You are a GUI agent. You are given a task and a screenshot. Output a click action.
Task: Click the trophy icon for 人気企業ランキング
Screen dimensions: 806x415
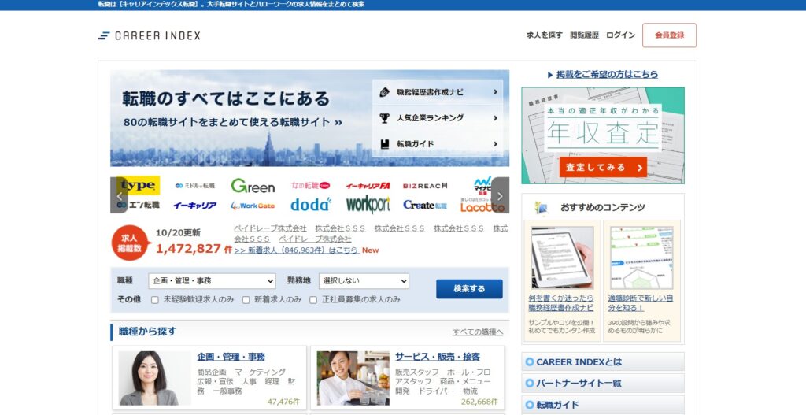coord(384,118)
